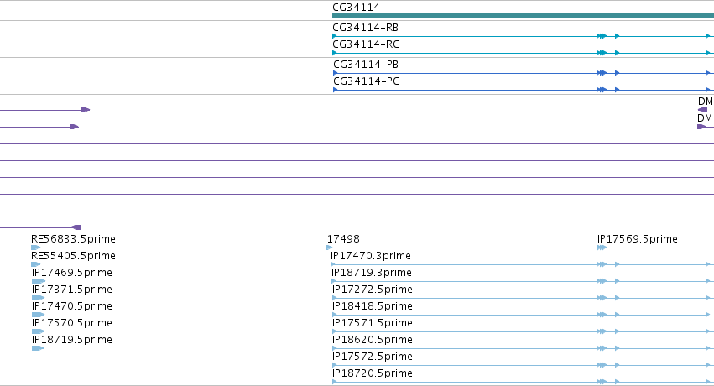The width and height of the screenshot is (714, 386).
Task: Click the IP17470.3prime alignment label
Action: (x=371, y=256)
